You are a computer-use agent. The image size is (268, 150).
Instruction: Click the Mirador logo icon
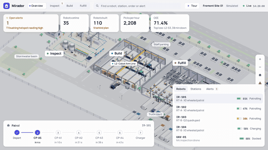pos(6,6)
